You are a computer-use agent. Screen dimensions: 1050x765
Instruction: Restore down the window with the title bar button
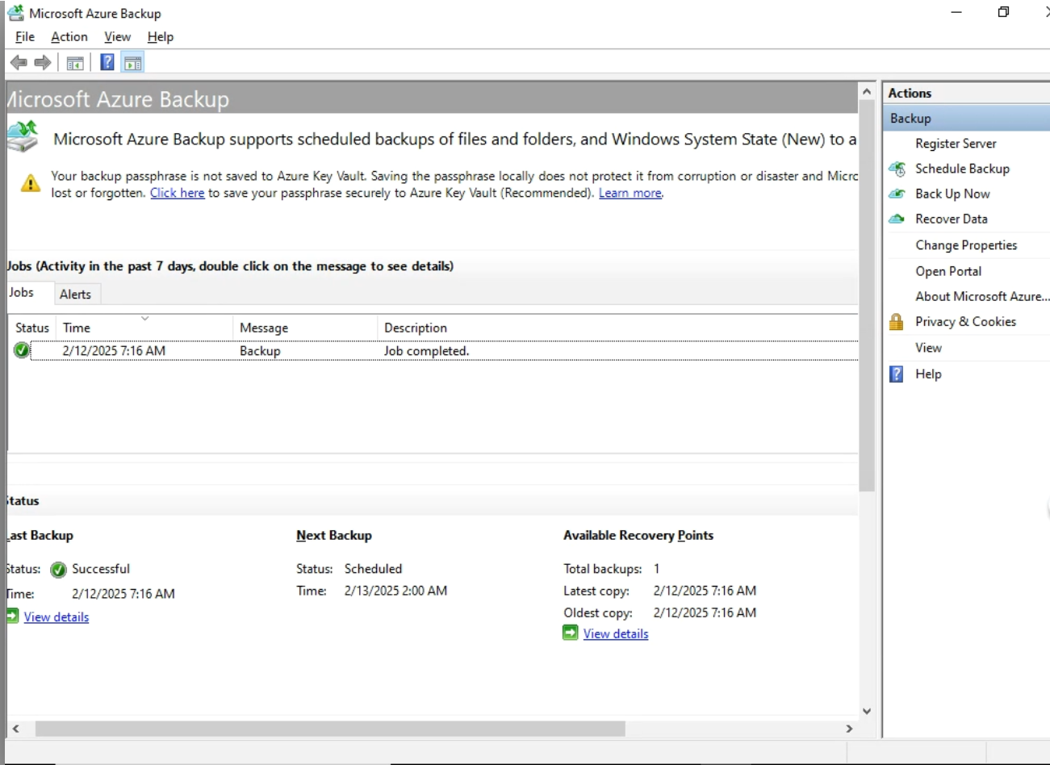(1003, 12)
